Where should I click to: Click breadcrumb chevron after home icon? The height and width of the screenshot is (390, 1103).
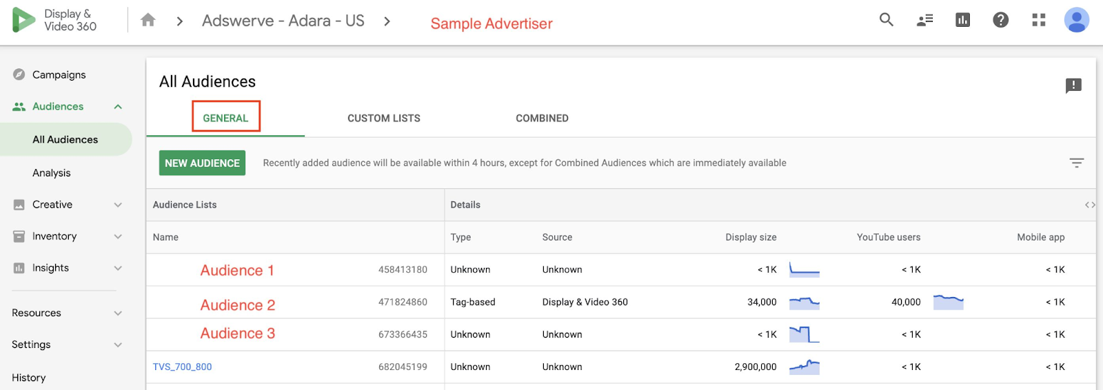(x=179, y=21)
